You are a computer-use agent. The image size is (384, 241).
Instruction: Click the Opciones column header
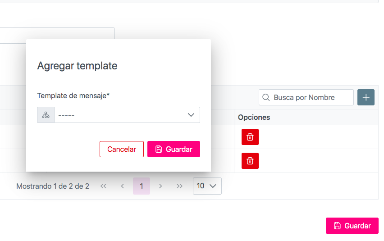click(254, 117)
